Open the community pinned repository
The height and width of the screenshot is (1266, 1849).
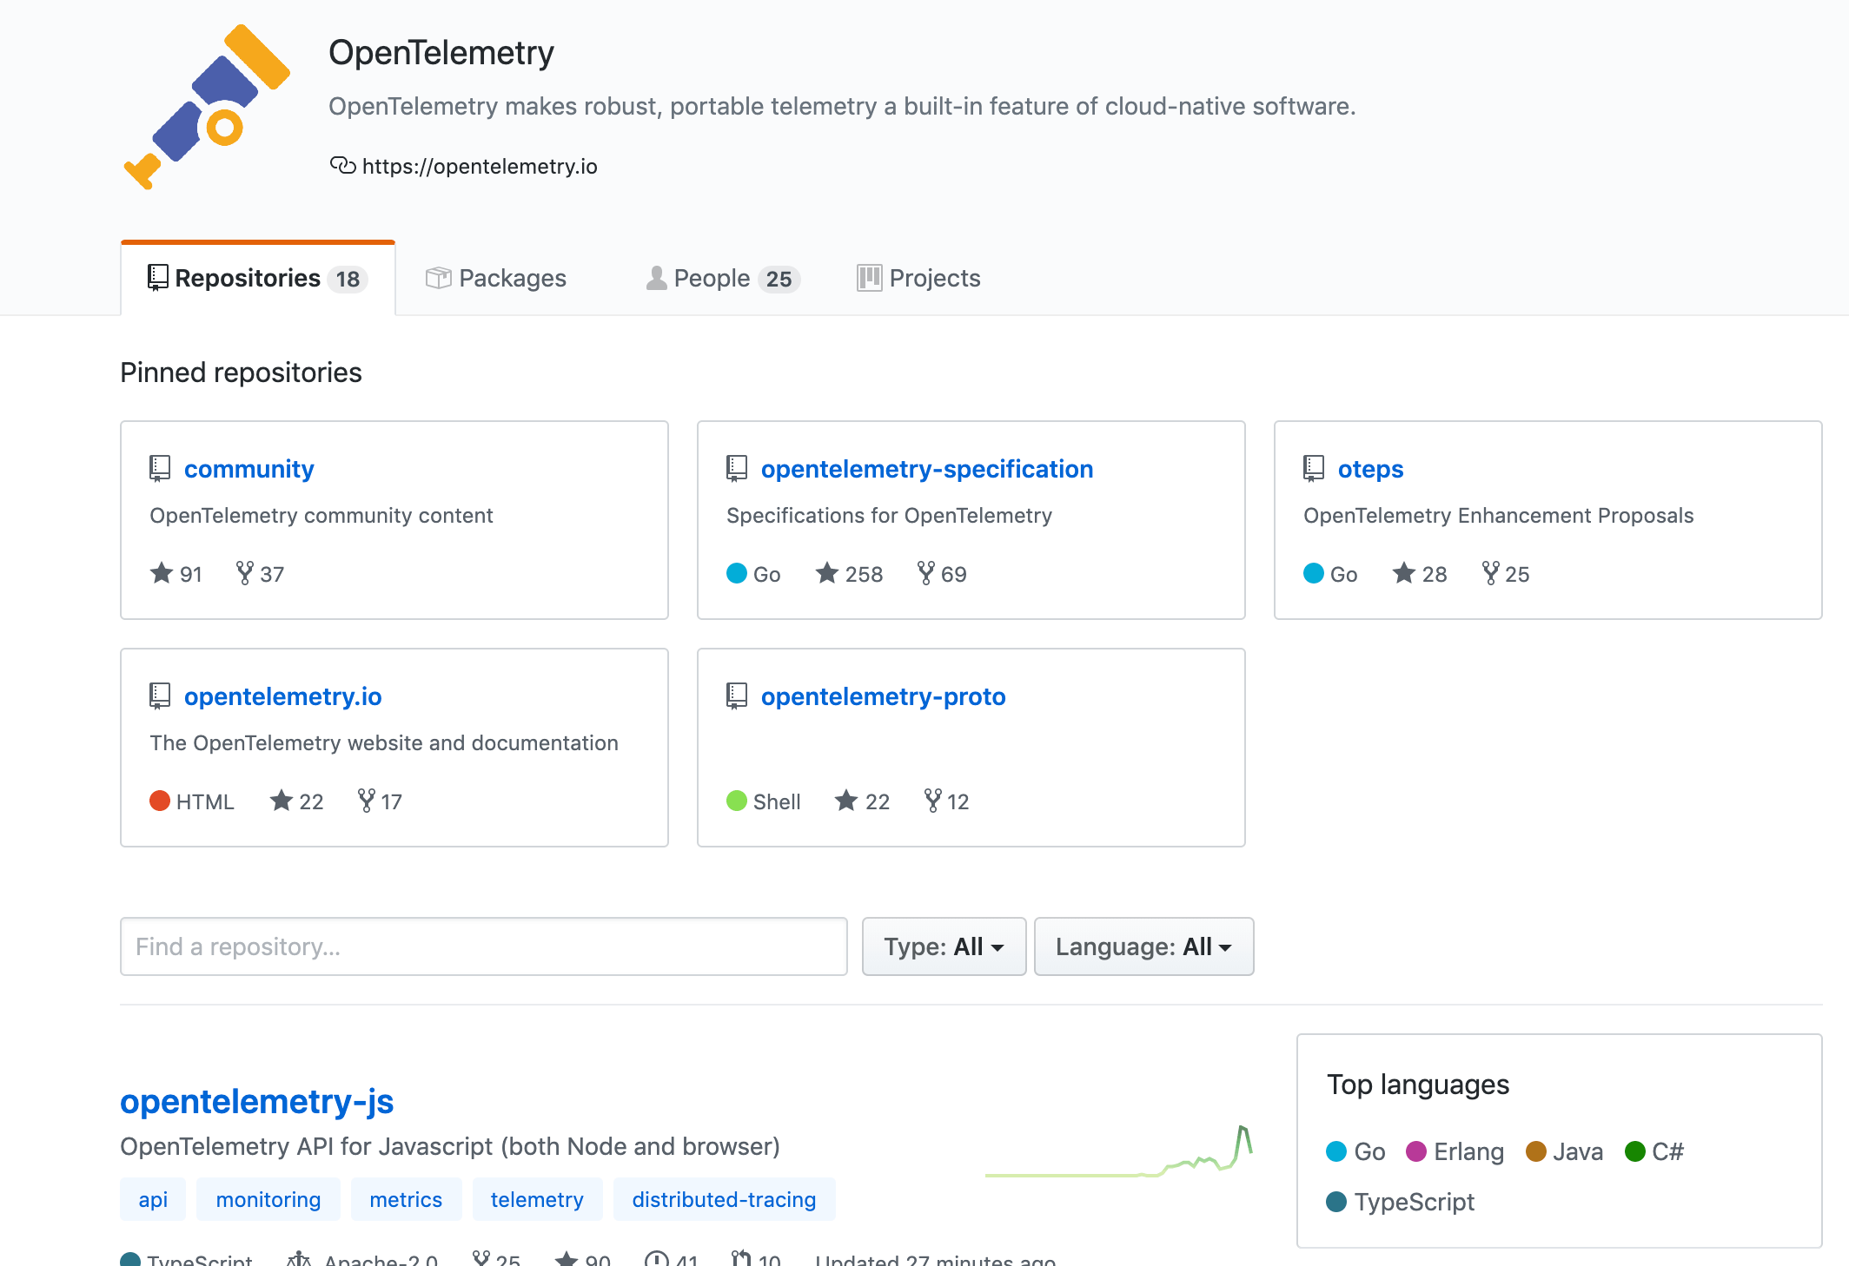(x=249, y=469)
